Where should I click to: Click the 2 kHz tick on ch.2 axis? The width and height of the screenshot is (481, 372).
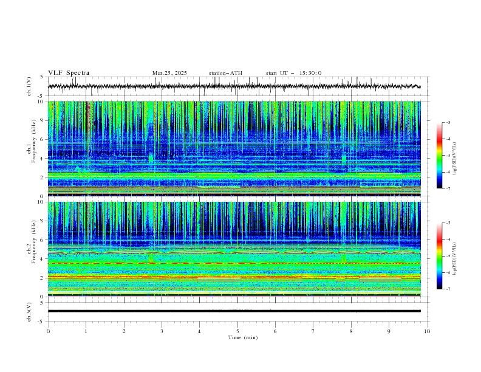pos(43,278)
